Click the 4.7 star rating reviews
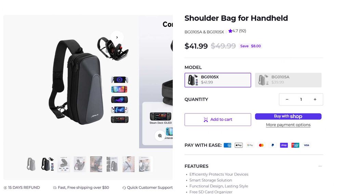 point(237,31)
